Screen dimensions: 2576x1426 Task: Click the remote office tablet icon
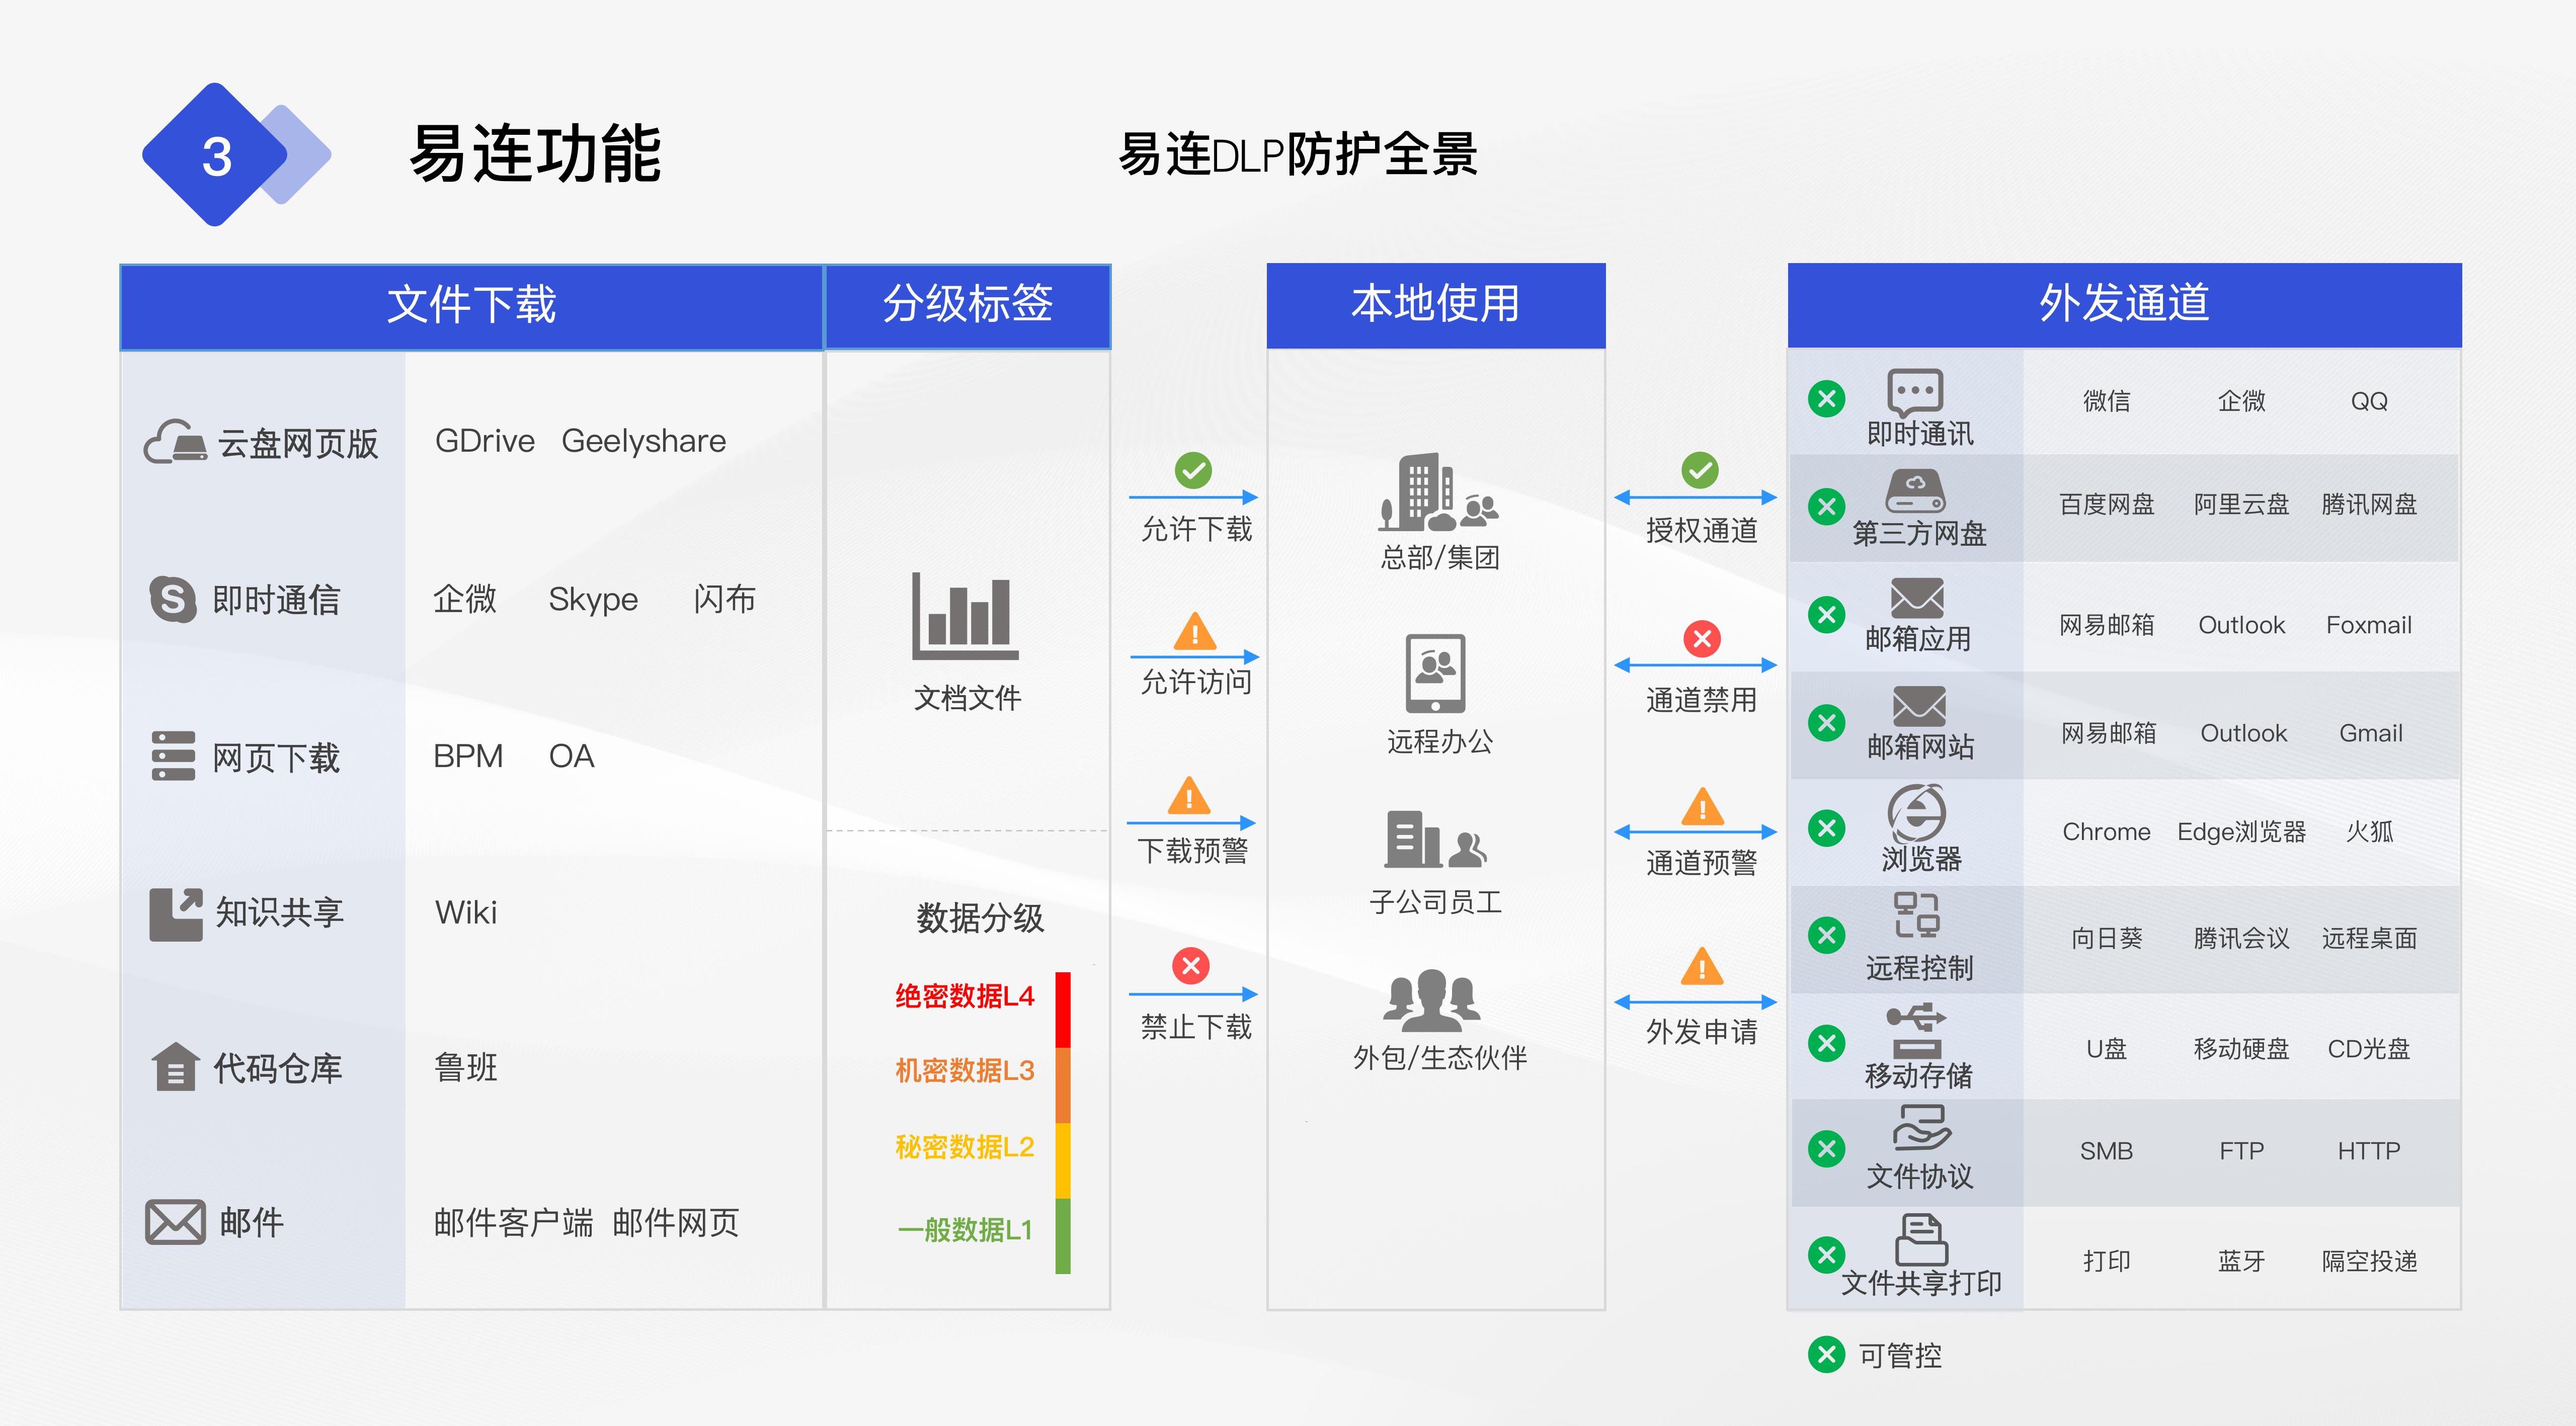click(1435, 673)
